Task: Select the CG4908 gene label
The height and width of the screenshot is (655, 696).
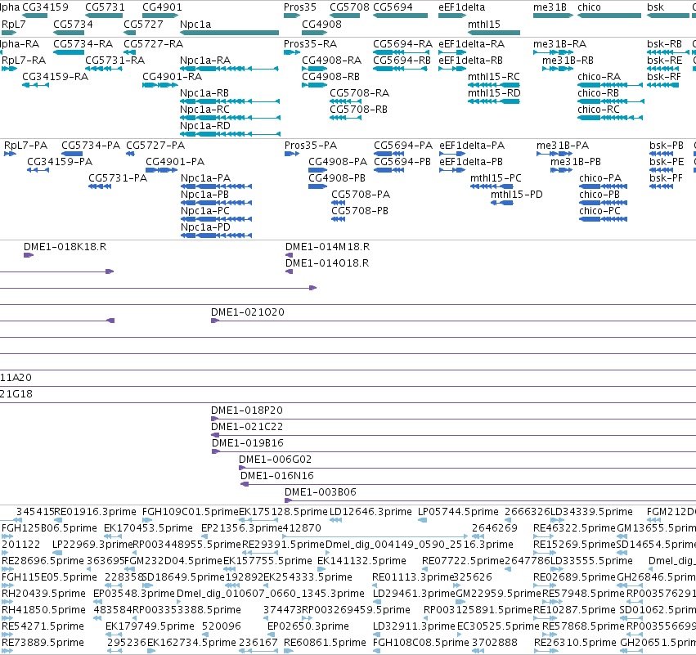Action: [321, 24]
